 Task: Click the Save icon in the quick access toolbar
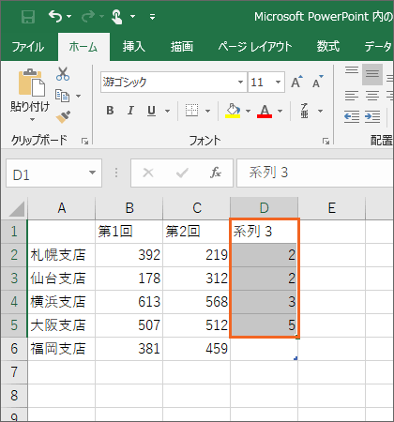tap(28, 16)
